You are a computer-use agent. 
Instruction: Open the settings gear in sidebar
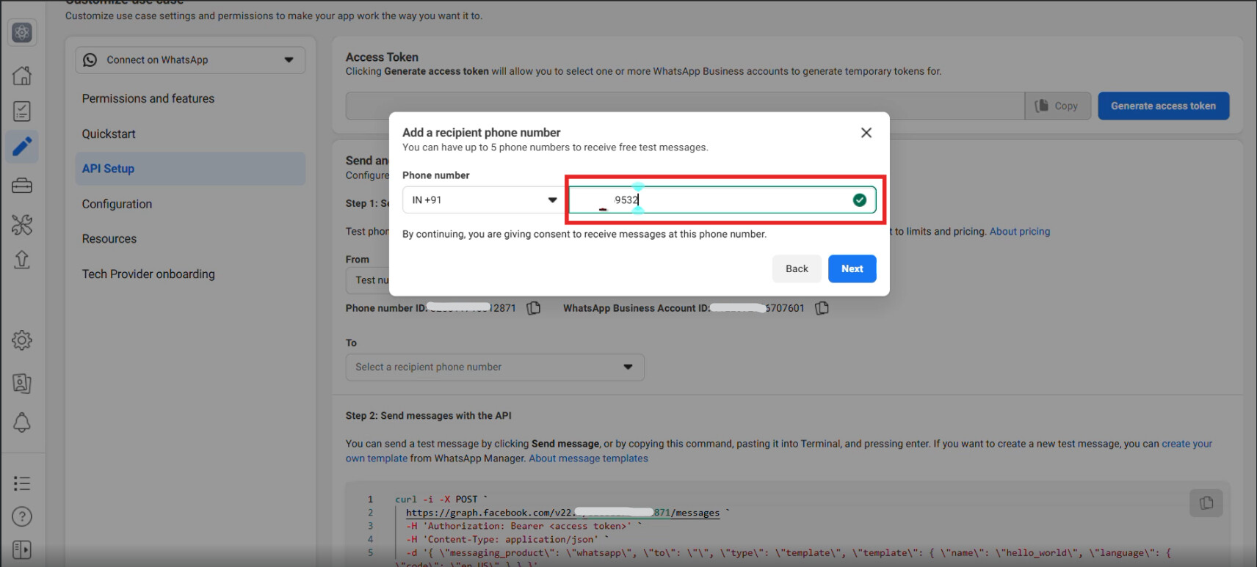(x=22, y=340)
